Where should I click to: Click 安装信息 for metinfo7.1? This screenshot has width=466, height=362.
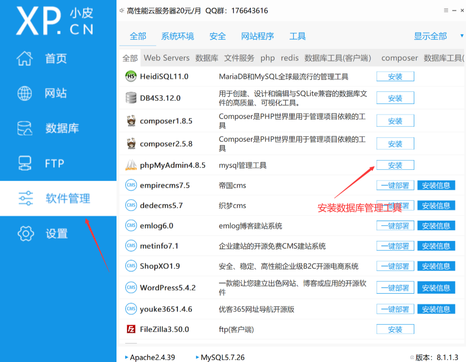[436, 246]
